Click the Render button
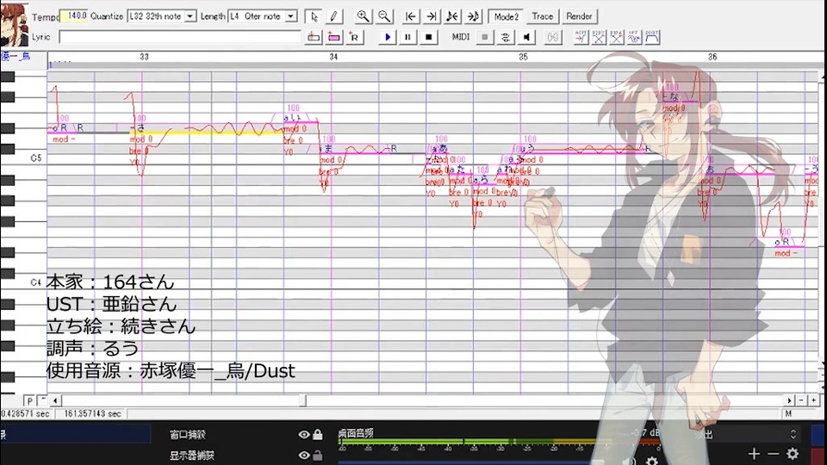 tap(579, 16)
